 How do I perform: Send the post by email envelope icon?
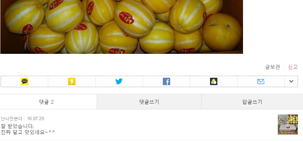click(261, 81)
